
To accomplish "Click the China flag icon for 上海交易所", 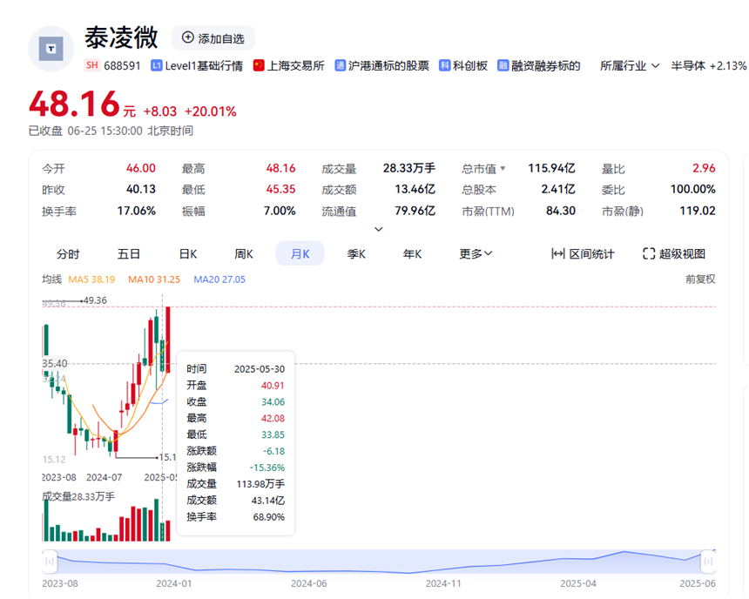I will (259, 65).
